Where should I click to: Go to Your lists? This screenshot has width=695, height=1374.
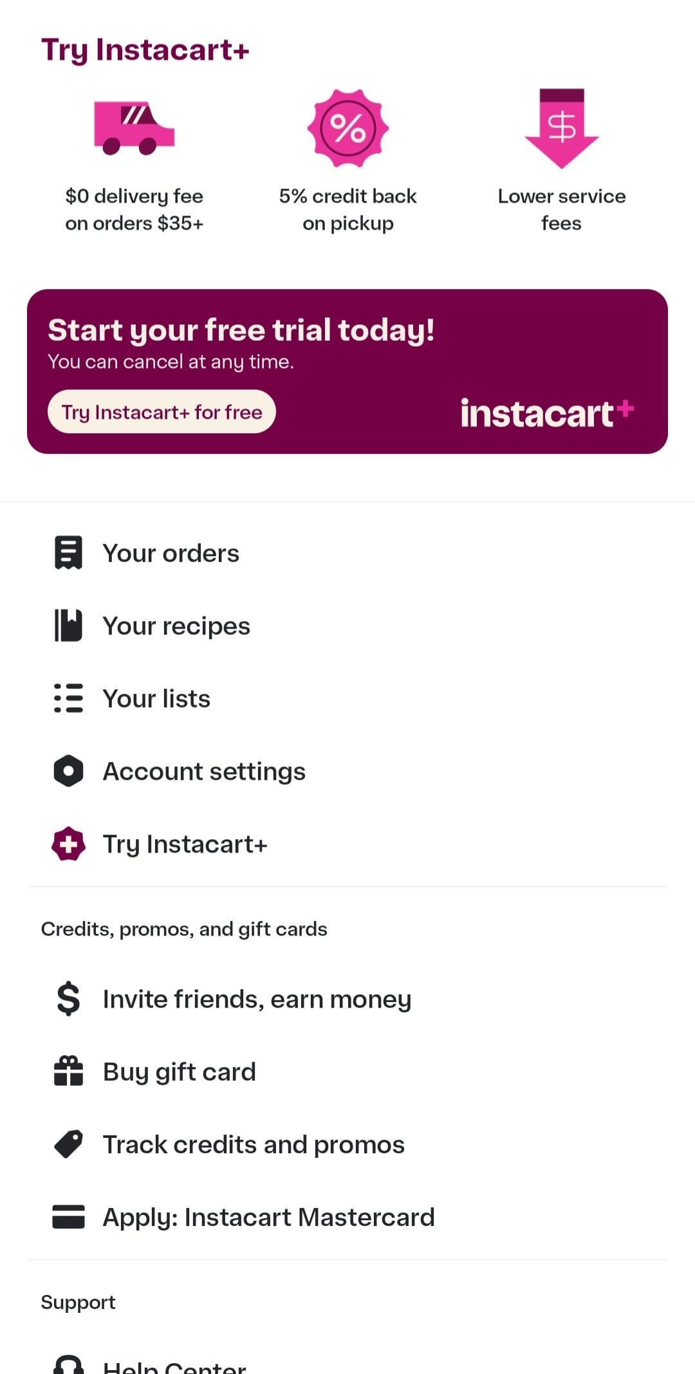(x=156, y=699)
